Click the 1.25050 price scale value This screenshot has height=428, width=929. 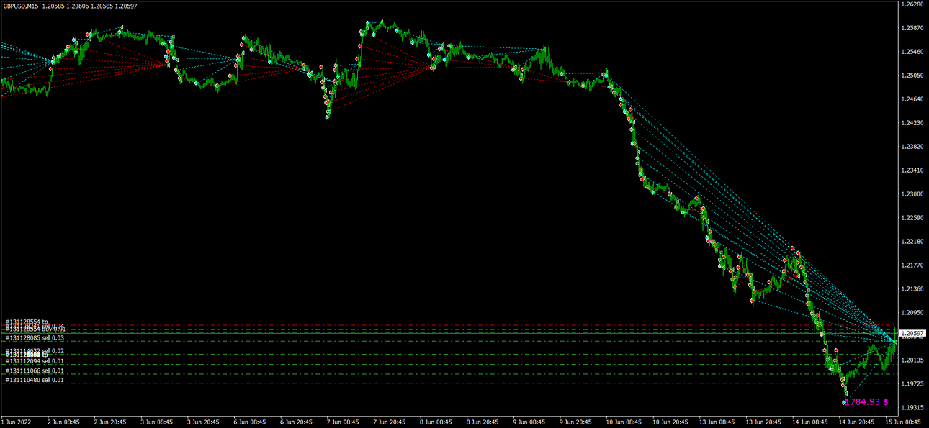point(912,76)
